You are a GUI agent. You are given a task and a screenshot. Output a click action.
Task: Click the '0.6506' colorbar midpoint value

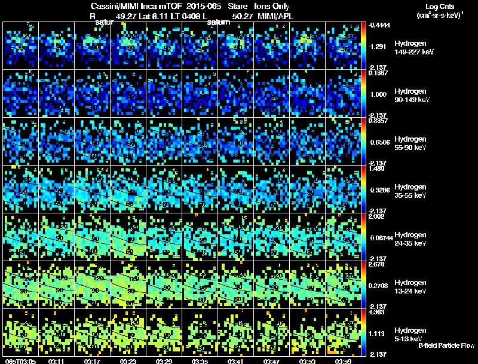click(x=380, y=142)
